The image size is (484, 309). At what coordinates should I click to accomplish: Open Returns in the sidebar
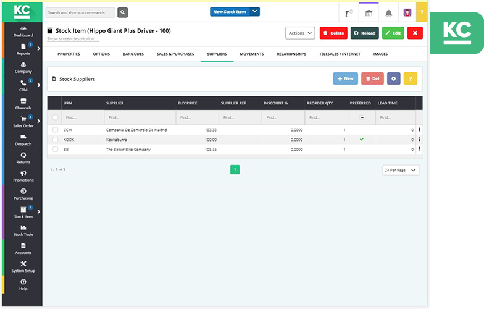[23, 158]
